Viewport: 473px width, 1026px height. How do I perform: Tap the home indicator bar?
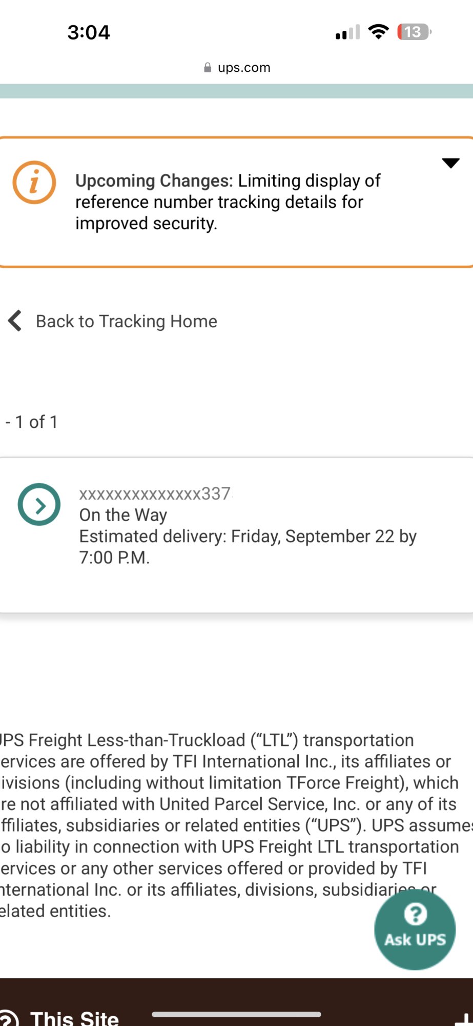[236, 1014]
